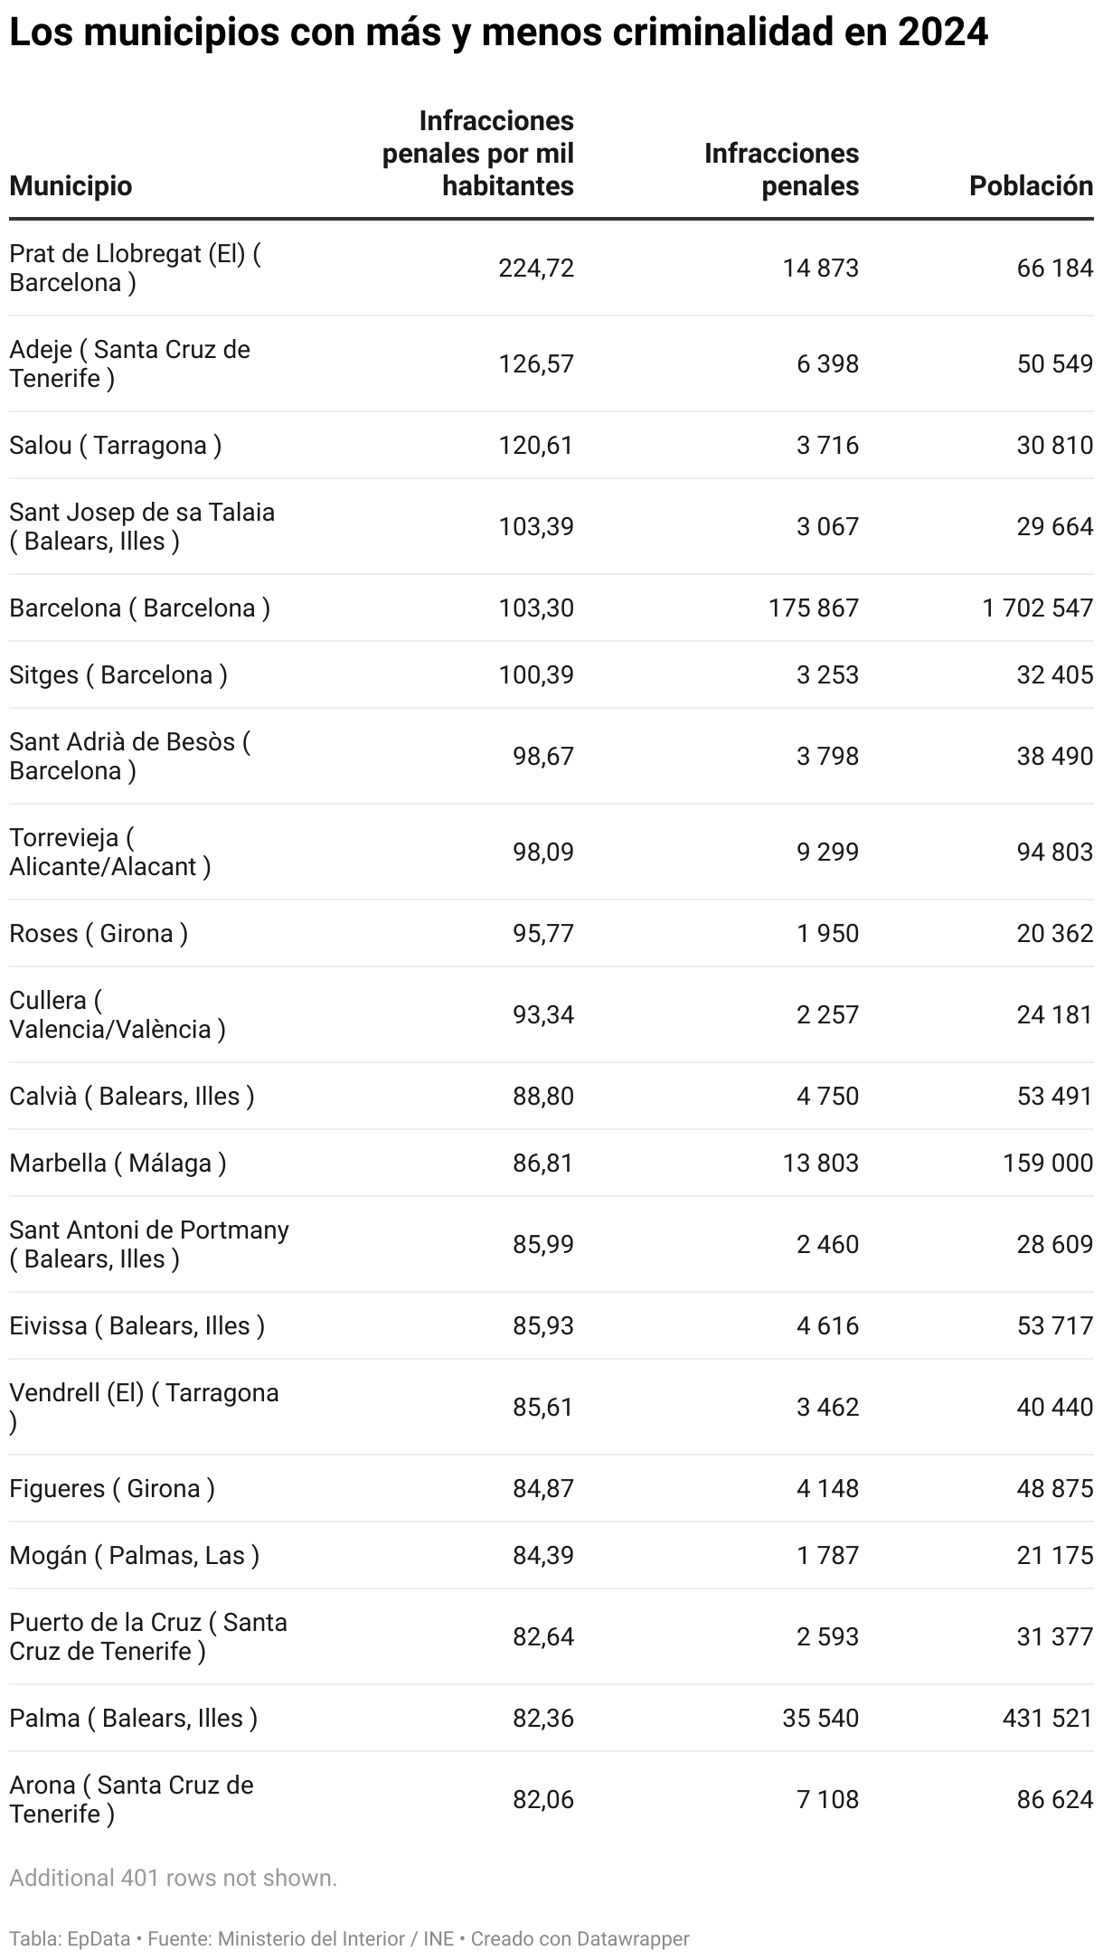Select the Prat de Llobregat row name
Viewport: 1103px width, 1960px height.
pyautogui.click(x=134, y=268)
